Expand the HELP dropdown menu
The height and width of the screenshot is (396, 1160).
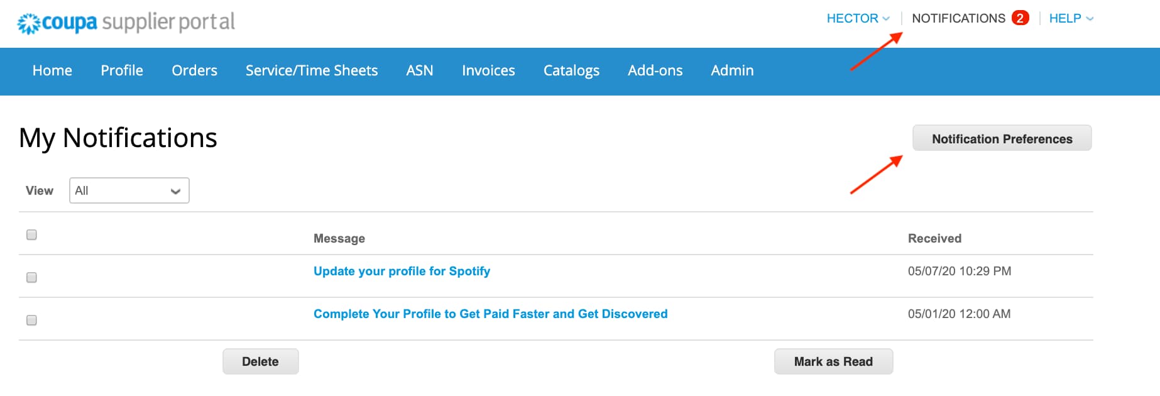pos(1071,18)
